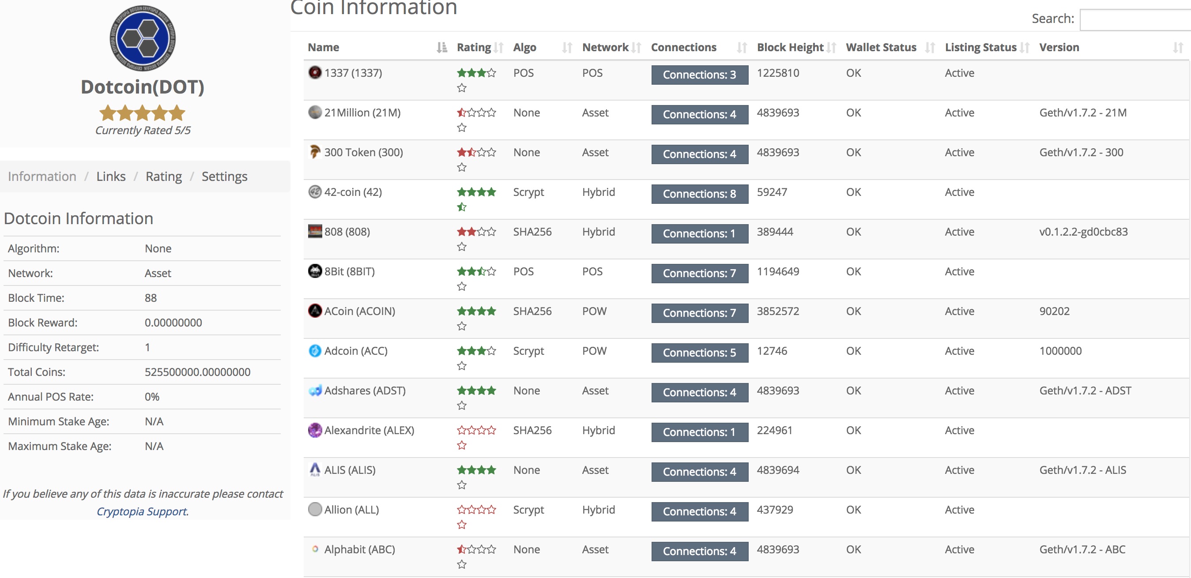Image resolution: width=1191 pixels, height=578 pixels.
Task: Click the 42-coin Connections: 8 button
Action: (699, 194)
